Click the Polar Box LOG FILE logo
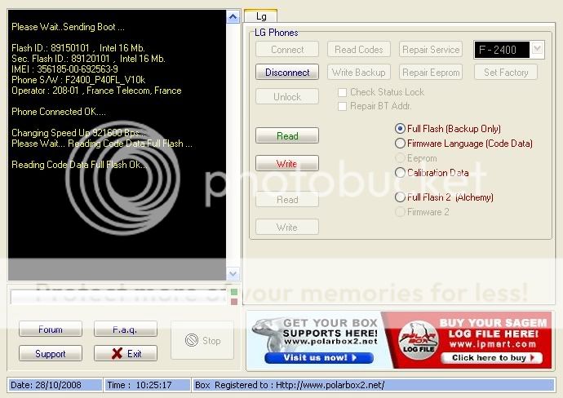The width and height of the screenshot is (563, 398). (419, 340)
